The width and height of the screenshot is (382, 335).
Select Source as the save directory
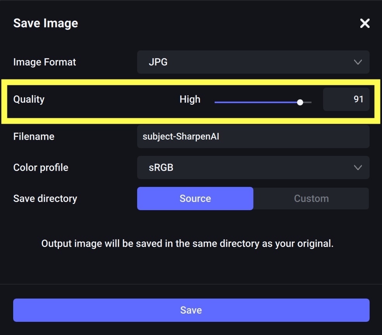(x=195, y=199)
